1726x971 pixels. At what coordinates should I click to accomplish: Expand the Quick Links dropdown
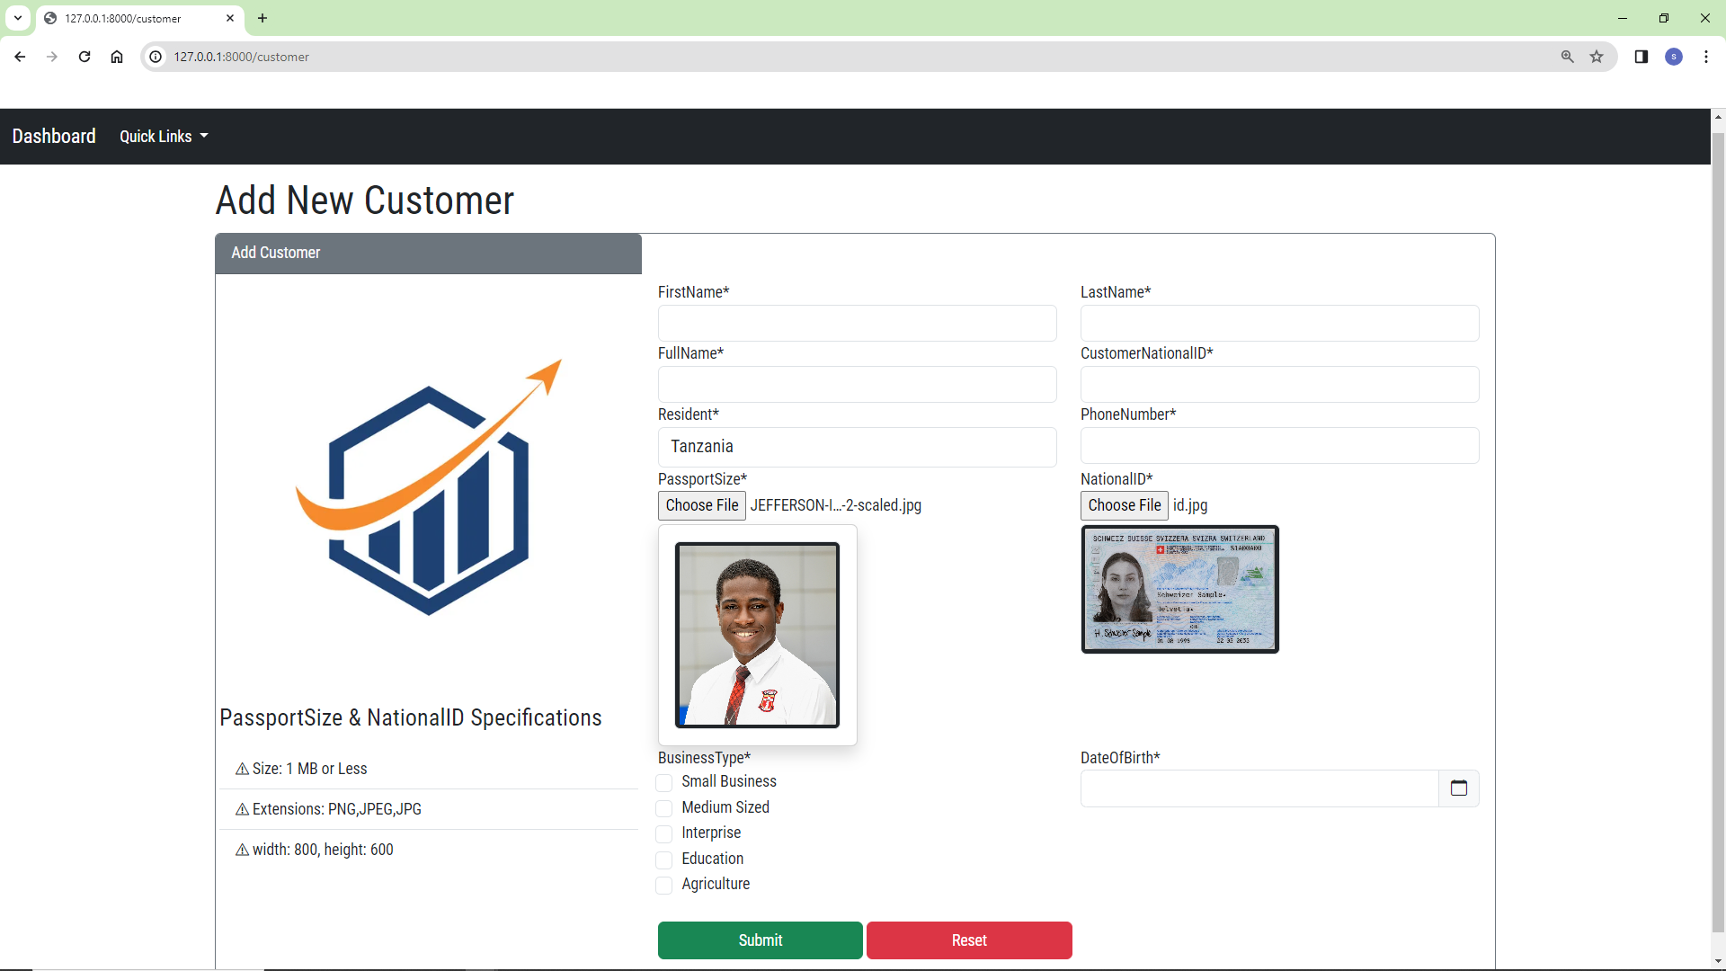[x=164, y=136]
